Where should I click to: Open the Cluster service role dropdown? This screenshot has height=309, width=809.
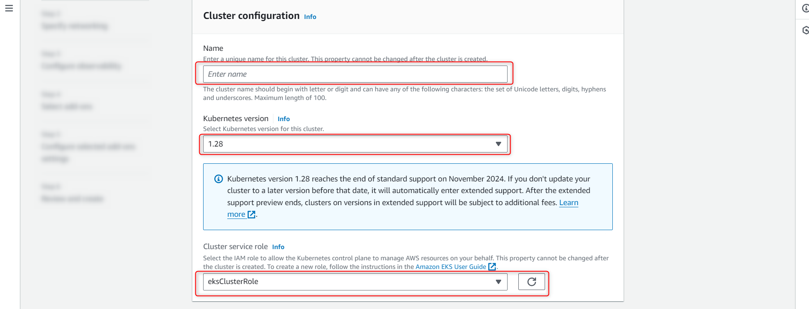coord(354,281)
